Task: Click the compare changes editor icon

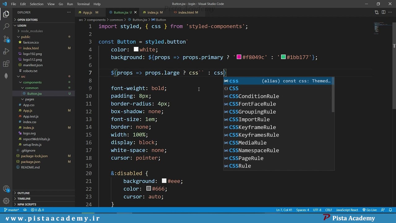Action: click(377, 12)
